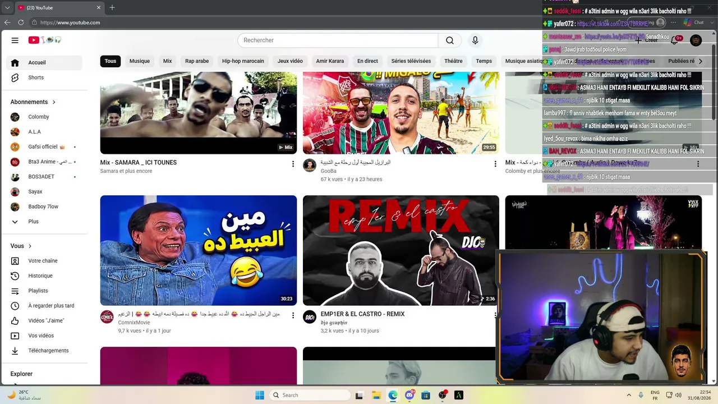This screenshot has height=404, width=718.
Task: Select the Amir Karara filter chip
Action: [x=330, y=61]
